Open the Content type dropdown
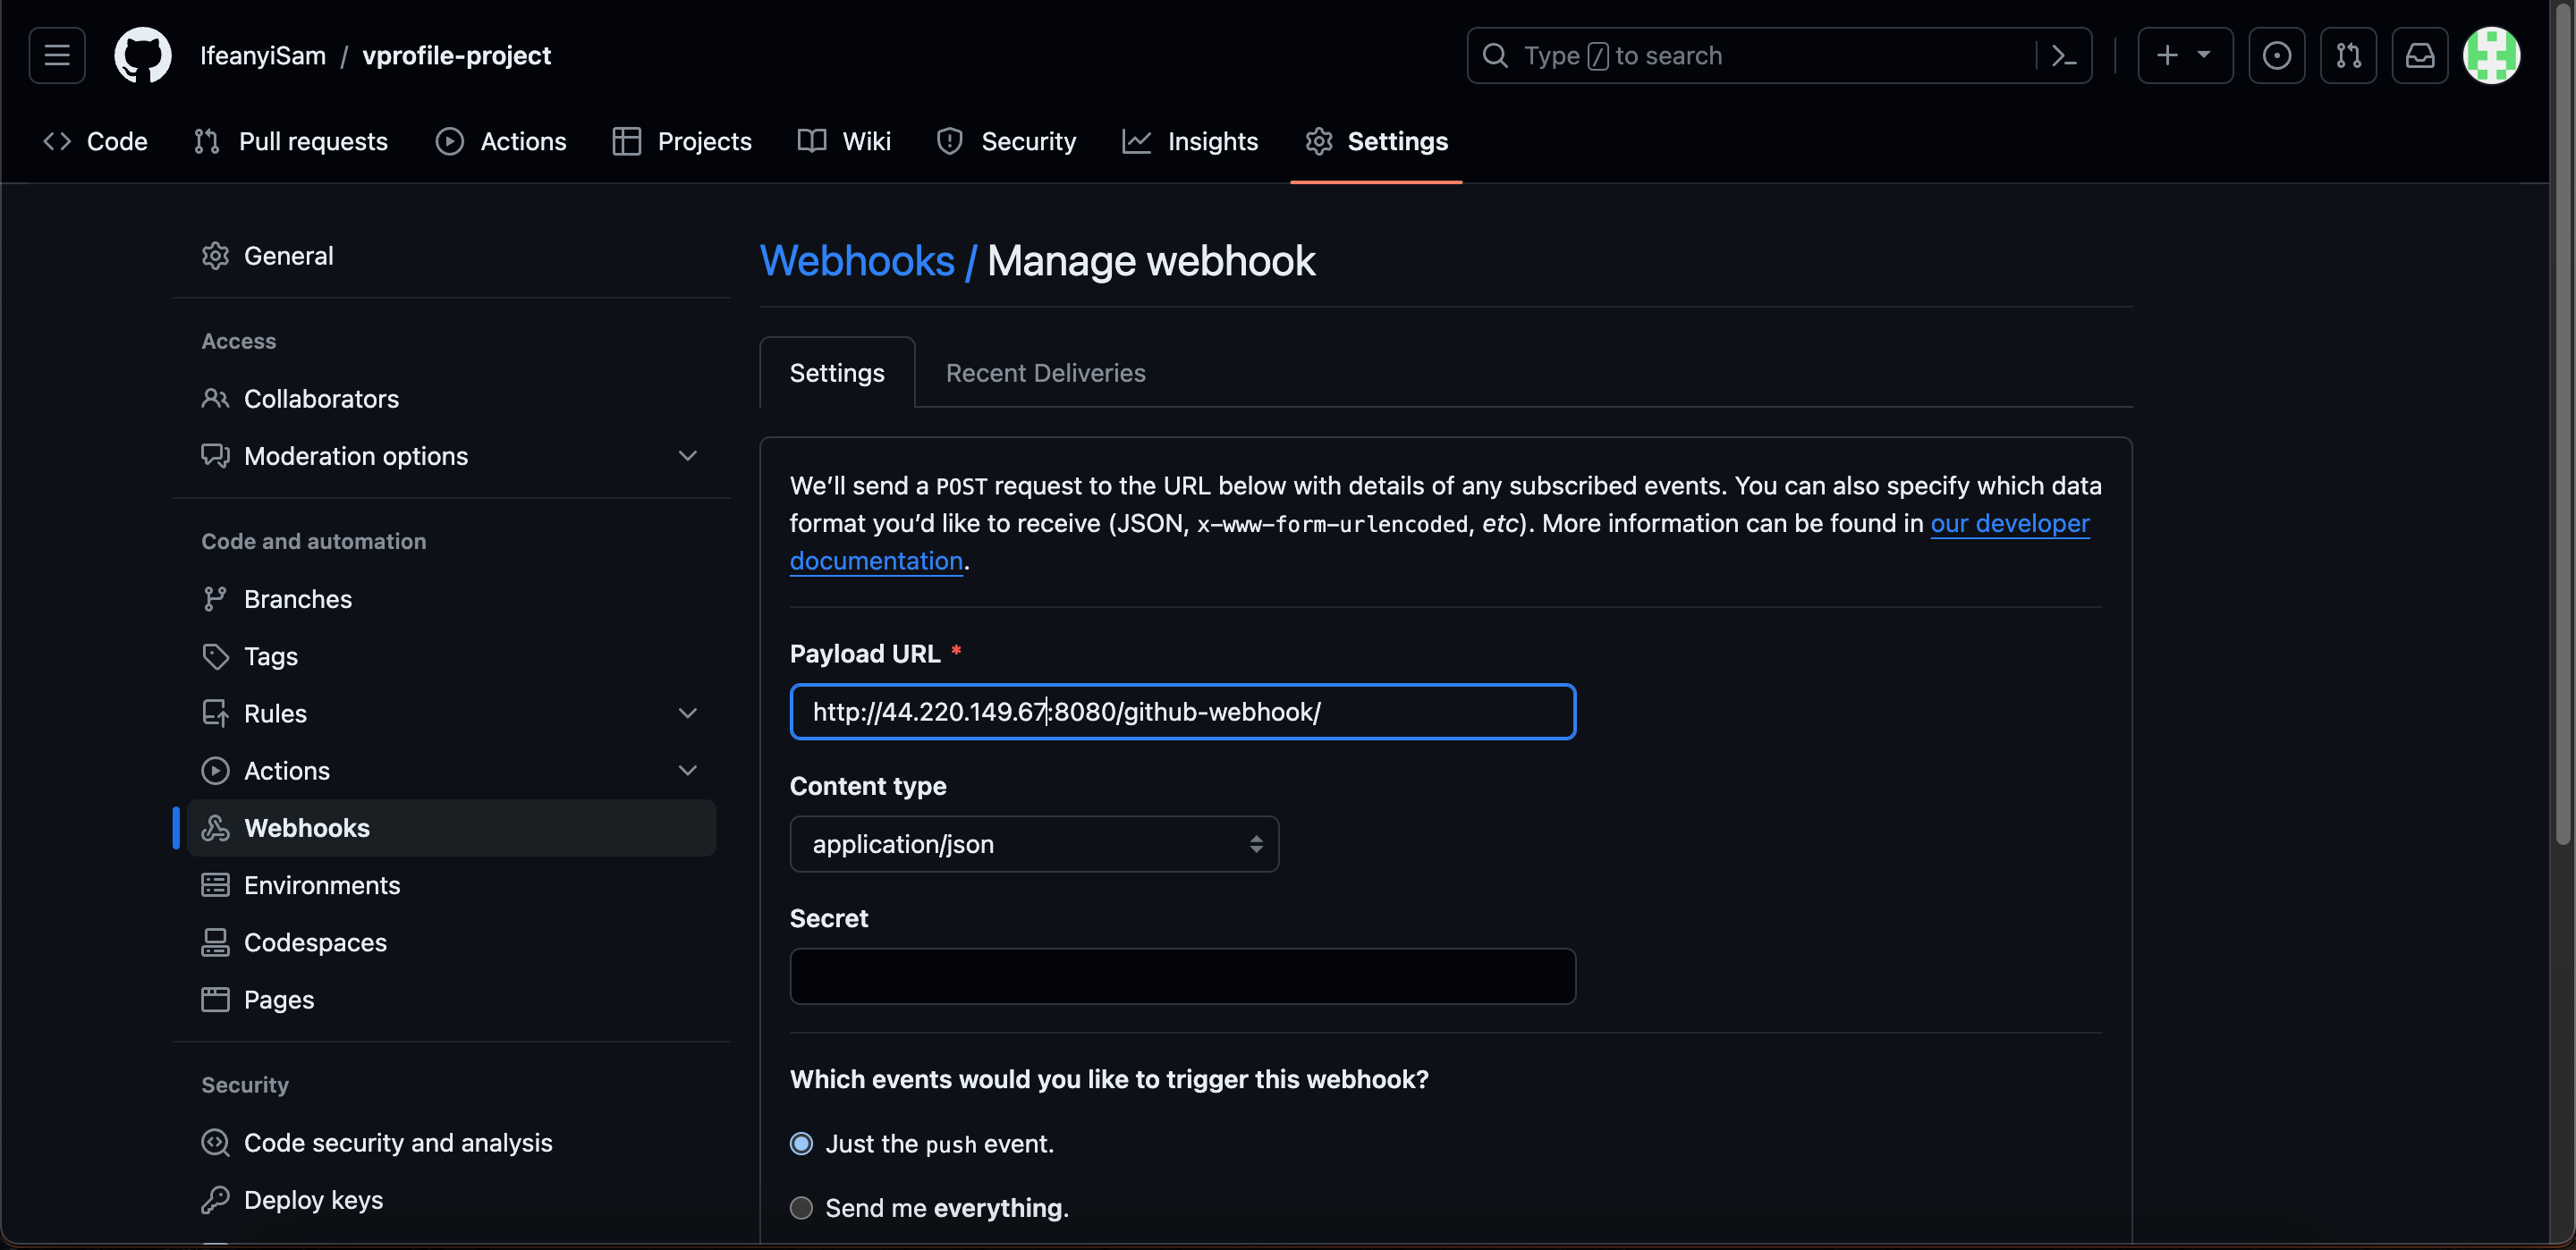 click(x=1033, y=844)
